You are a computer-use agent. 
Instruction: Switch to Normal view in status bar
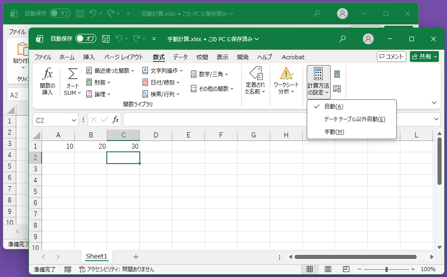click(309, 269)
